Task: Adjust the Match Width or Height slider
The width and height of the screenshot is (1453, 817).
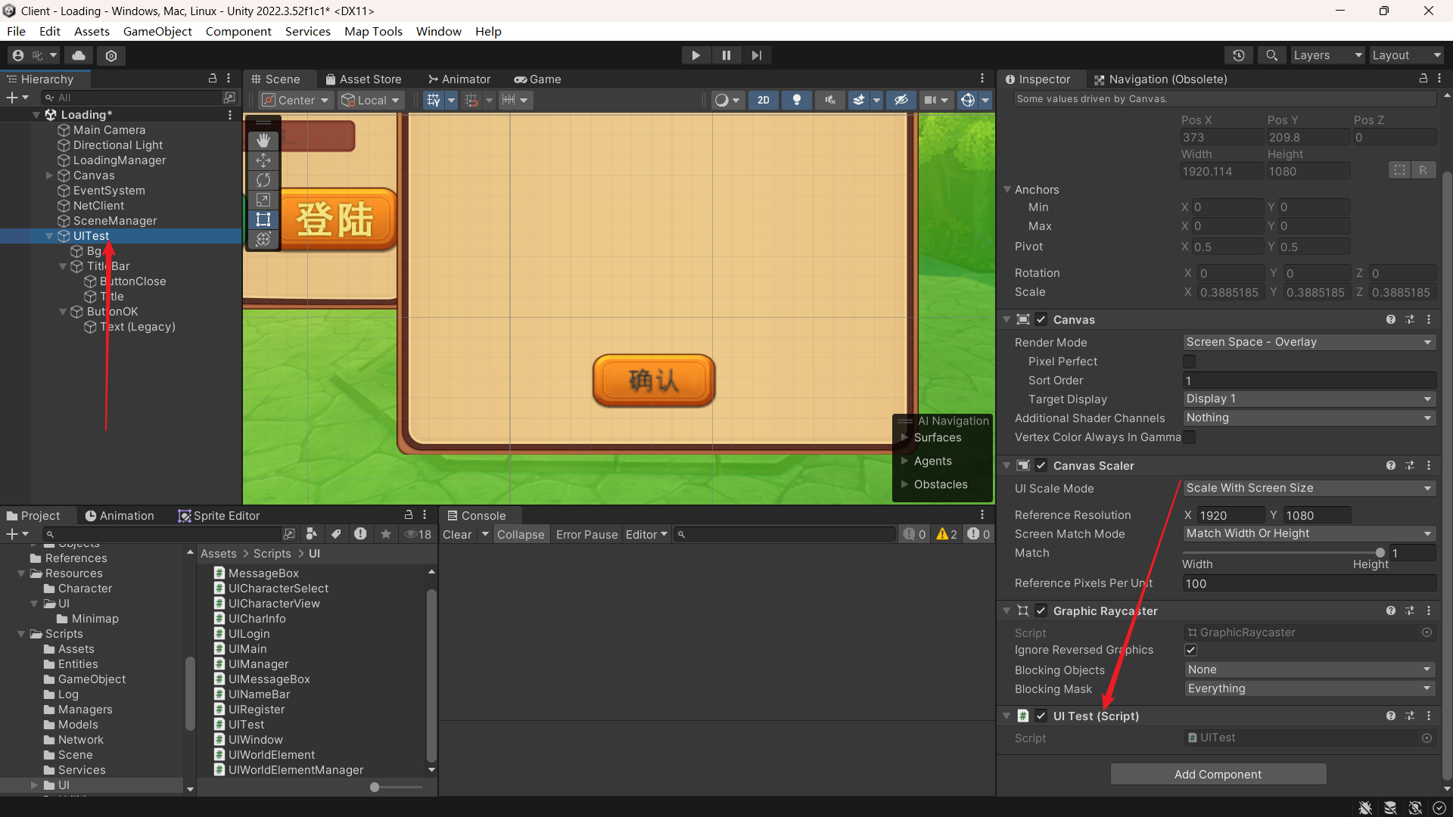Action: tap(1379, 553)
